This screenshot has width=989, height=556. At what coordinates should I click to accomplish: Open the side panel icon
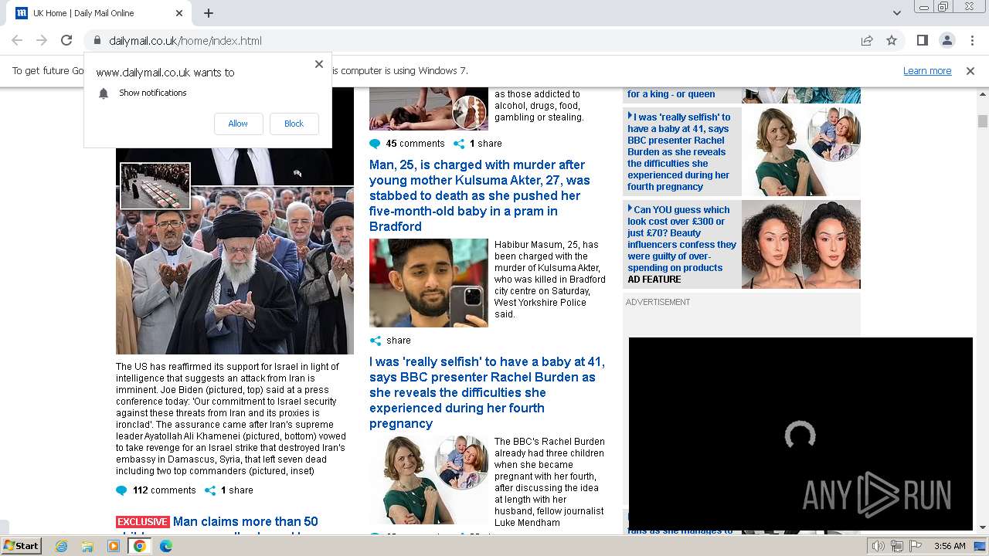[x=923, y=40]
